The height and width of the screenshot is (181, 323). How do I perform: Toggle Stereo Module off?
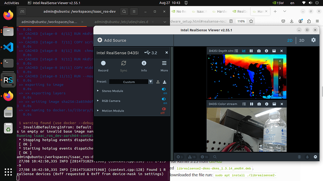click(164, 89)
